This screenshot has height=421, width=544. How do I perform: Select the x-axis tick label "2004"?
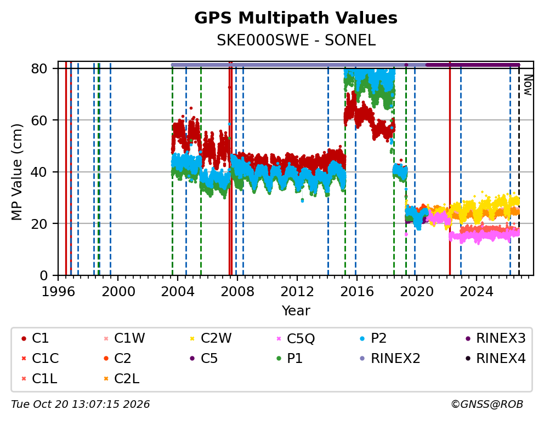click(x=178, y=291)
